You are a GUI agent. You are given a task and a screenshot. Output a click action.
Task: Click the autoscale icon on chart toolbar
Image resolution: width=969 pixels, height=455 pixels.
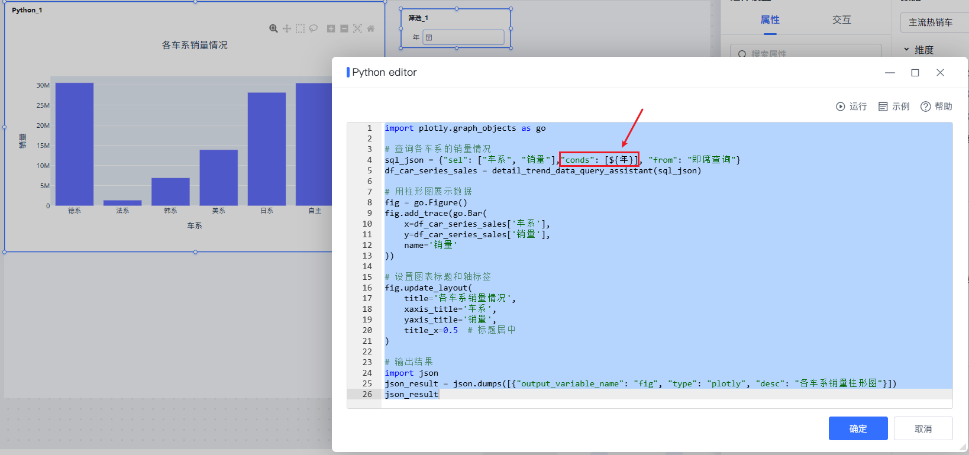click(357, 28)
